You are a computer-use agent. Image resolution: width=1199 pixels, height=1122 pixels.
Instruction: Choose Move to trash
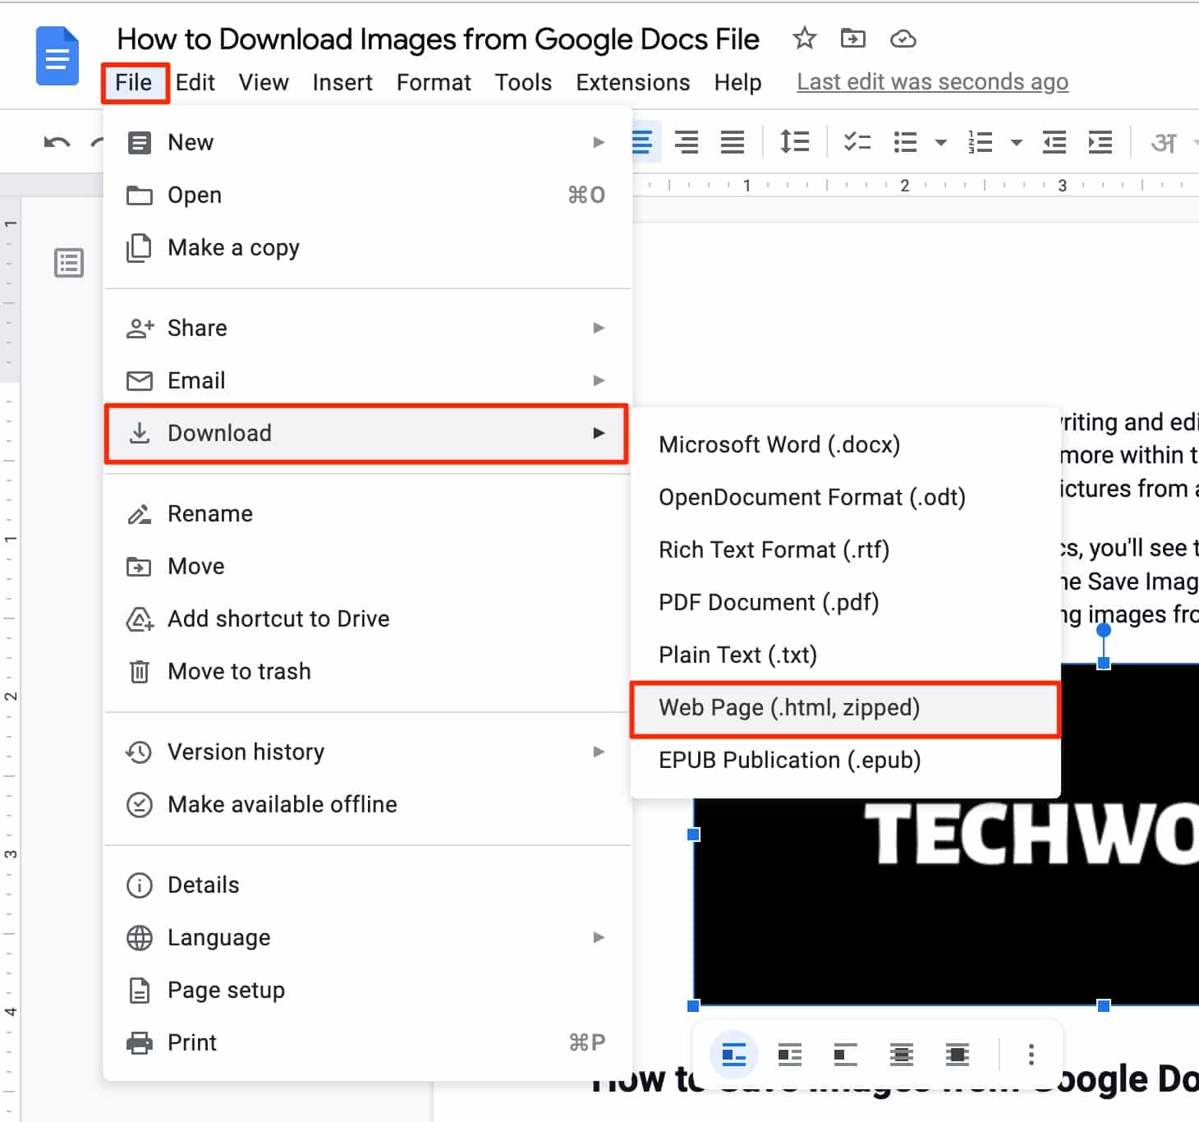[367, 671]
